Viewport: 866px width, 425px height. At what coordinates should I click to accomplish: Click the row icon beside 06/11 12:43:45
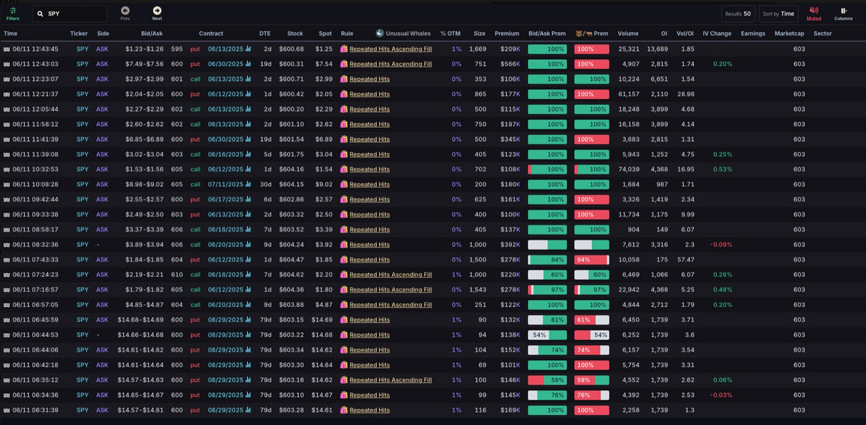pos(7,49)
